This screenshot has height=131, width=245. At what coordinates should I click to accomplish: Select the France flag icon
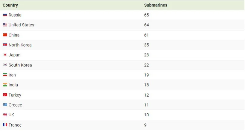tap(5, 125)
